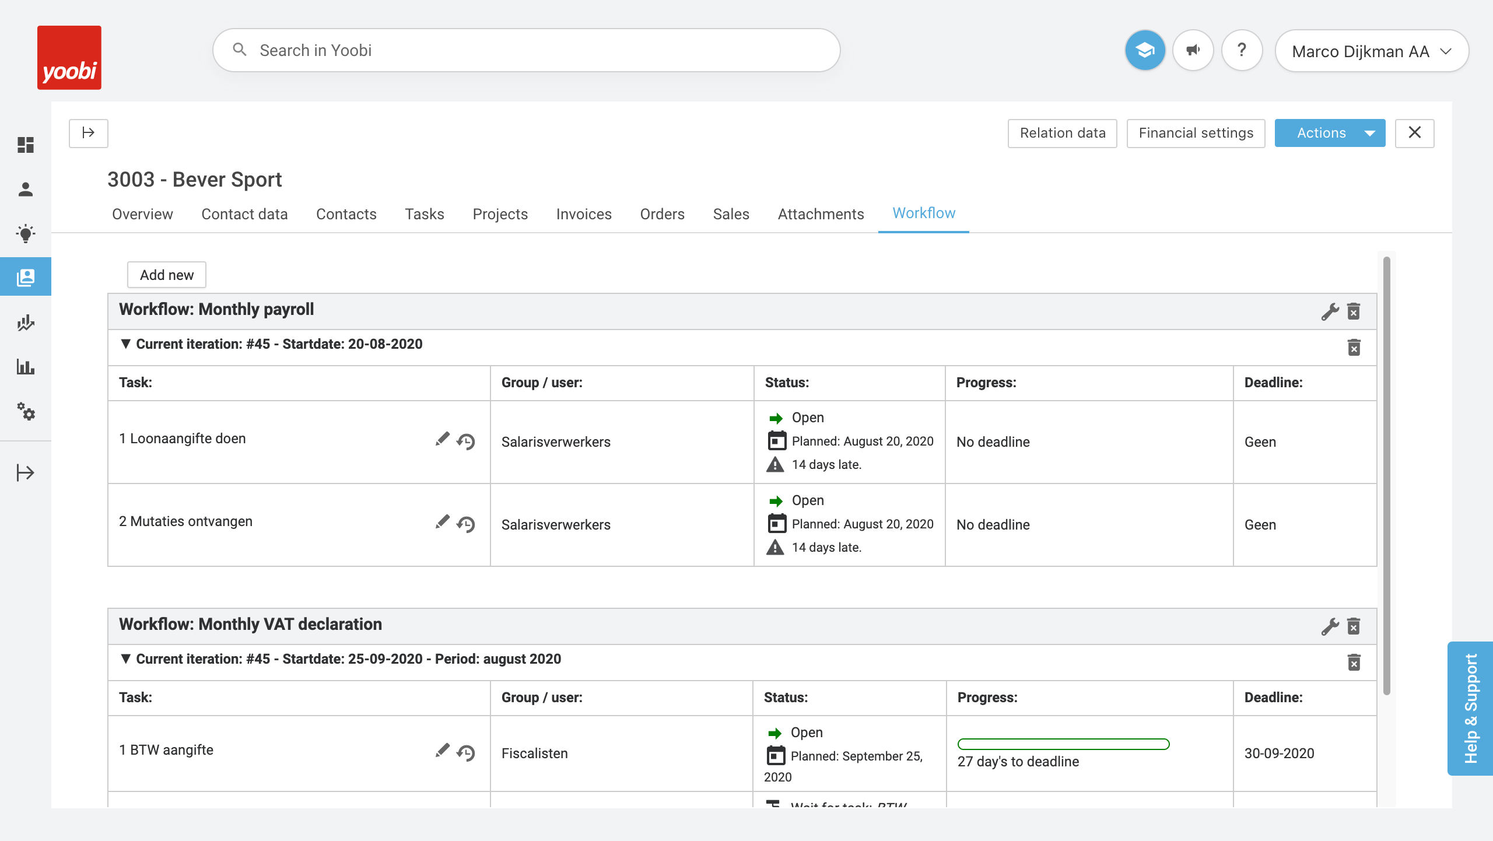Switch to the Tasks tab

(x=425, y=214)
